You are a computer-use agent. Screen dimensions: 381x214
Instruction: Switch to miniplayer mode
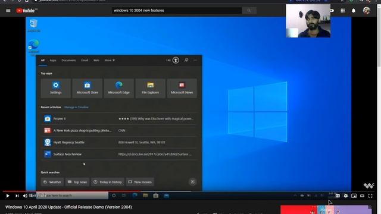click(x=354, y=196)
